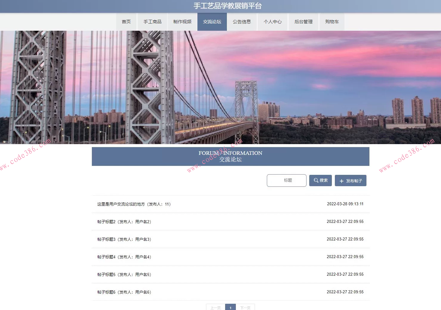Go to 手工商品 handmade products page

tap(152, 22)
